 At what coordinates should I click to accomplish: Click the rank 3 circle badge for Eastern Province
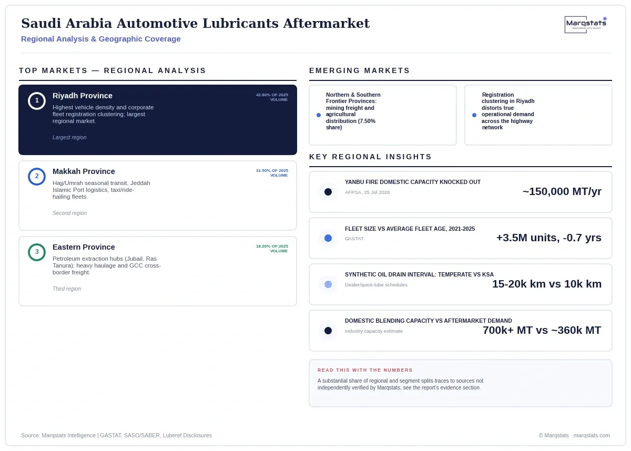coord(37,252)
